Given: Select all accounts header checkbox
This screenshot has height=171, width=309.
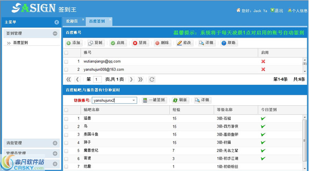Looking at the screenshot, I should pos(66,53).
